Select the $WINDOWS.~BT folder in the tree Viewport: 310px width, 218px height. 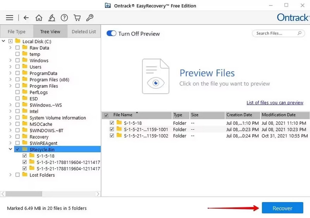(x=46, y=130)
